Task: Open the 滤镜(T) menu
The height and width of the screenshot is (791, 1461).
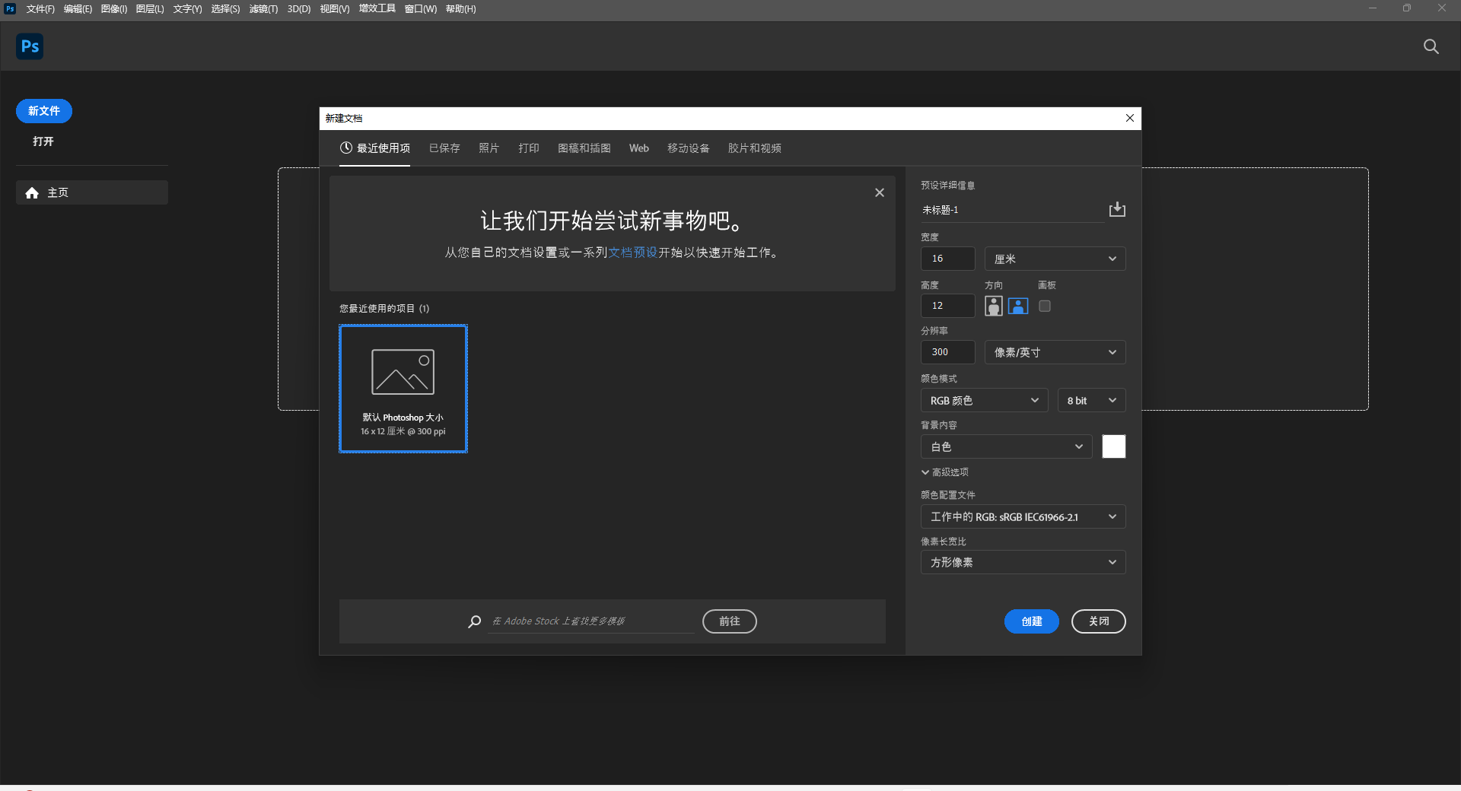Action: point(263,9)
